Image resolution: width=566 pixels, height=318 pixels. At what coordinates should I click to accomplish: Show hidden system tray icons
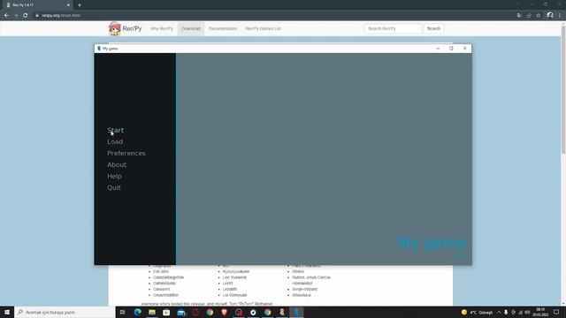(499, 312)
